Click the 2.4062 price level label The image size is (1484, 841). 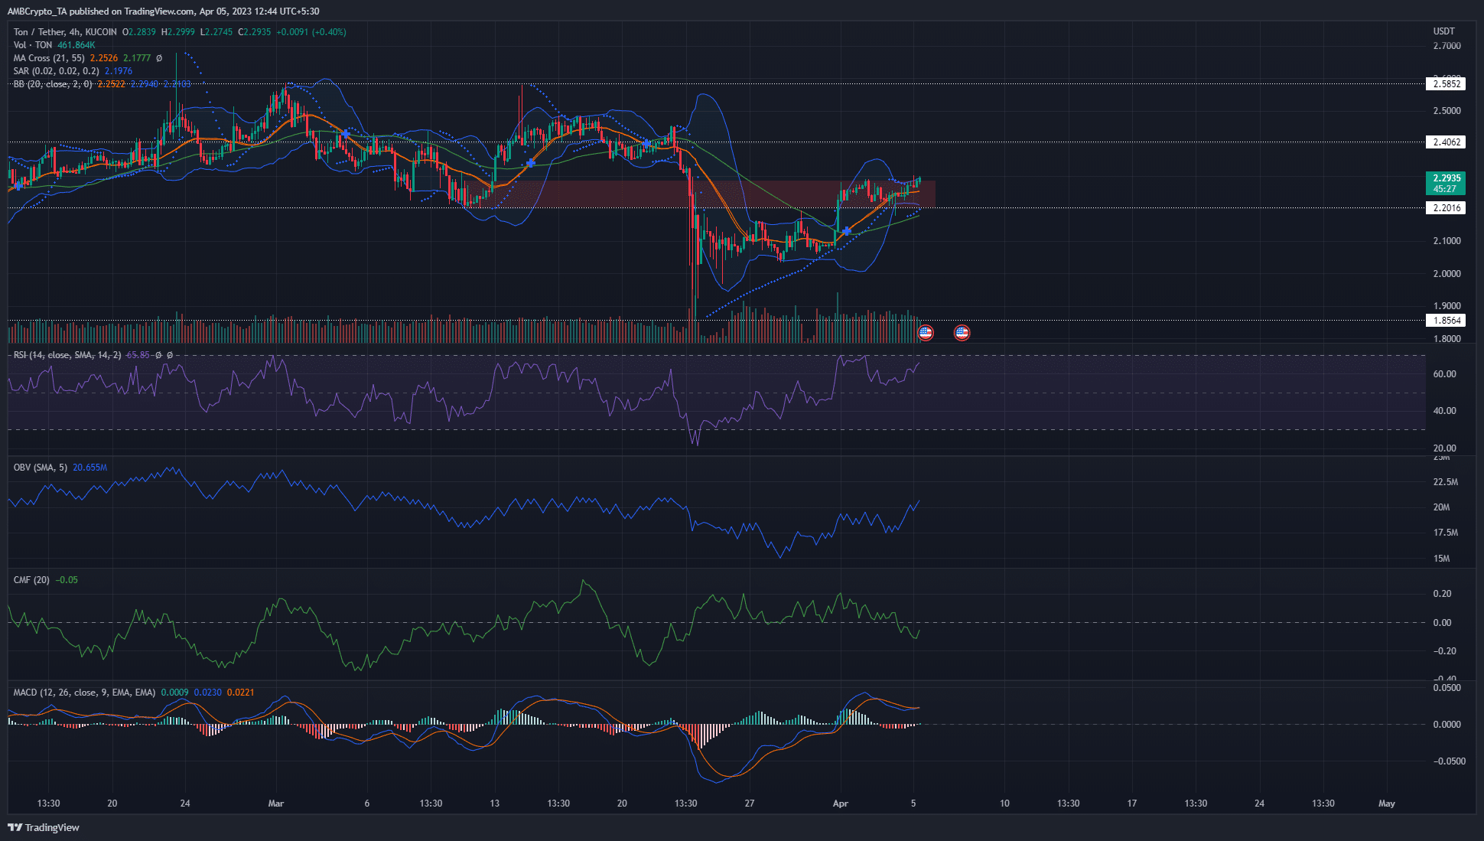pyautogui.click(x=1446, y=142)
